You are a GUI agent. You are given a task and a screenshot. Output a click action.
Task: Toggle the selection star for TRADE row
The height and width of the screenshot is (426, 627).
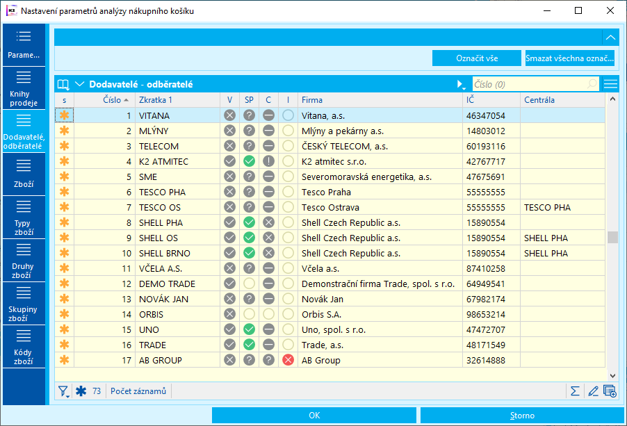click(x=65, y=345)
